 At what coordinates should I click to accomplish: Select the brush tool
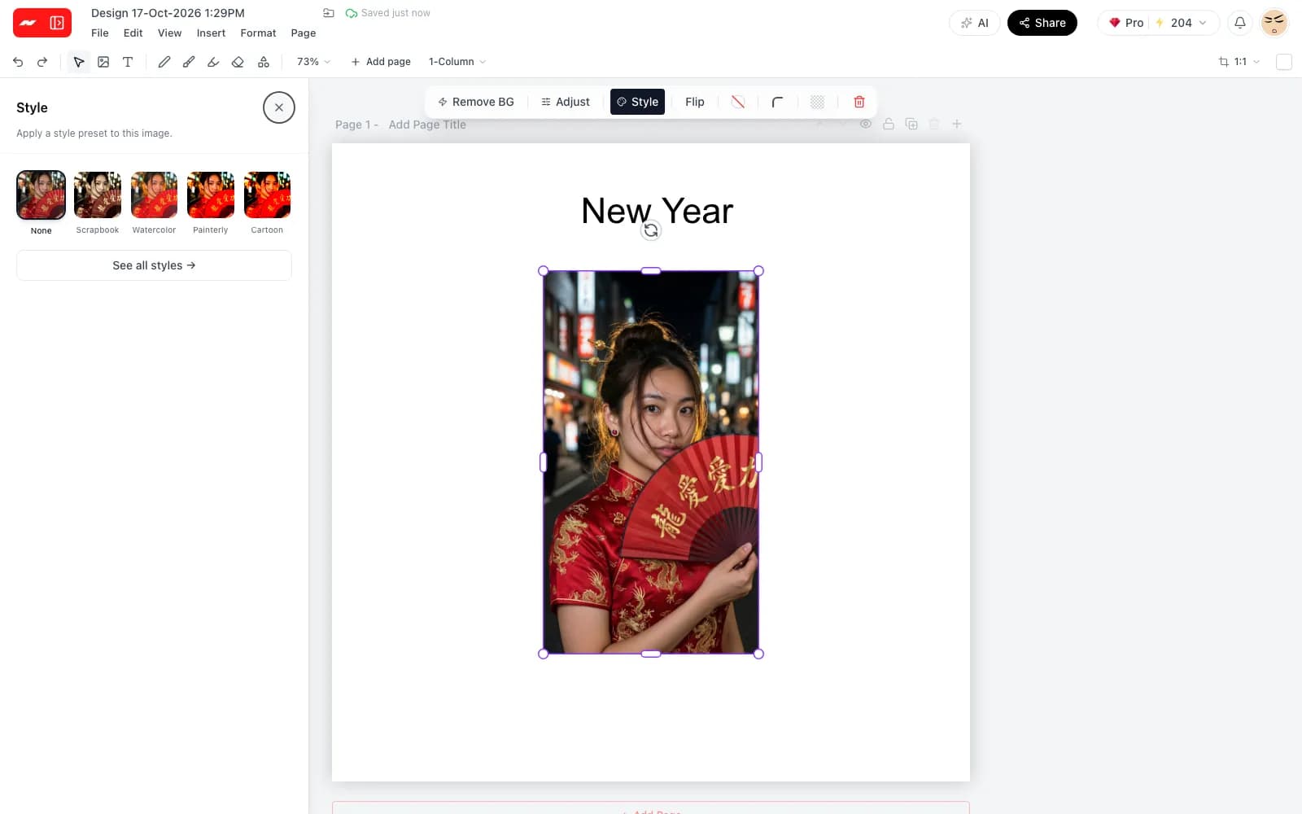189,62
